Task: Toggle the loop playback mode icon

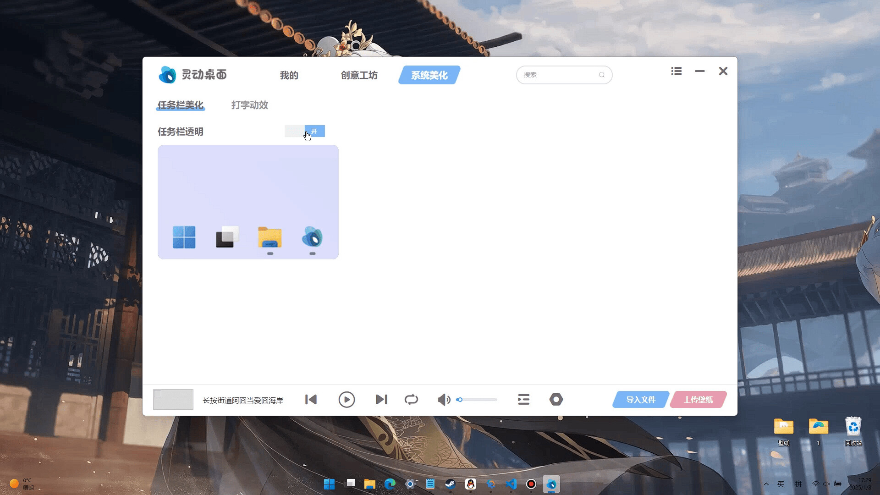Action: tap(411, 400)
